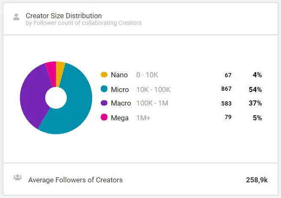Click the person icon beside Creator Size Distribution
Viewport: 281px width, 198px height.
click(16, 17)
